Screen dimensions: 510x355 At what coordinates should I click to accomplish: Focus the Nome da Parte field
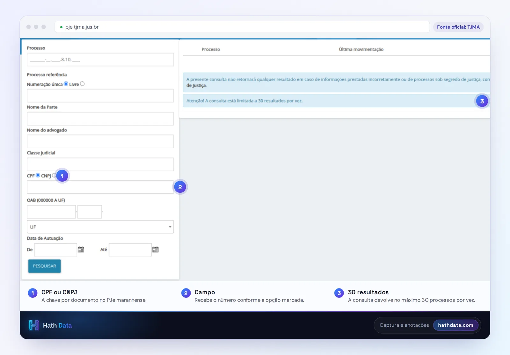[100, 119]
